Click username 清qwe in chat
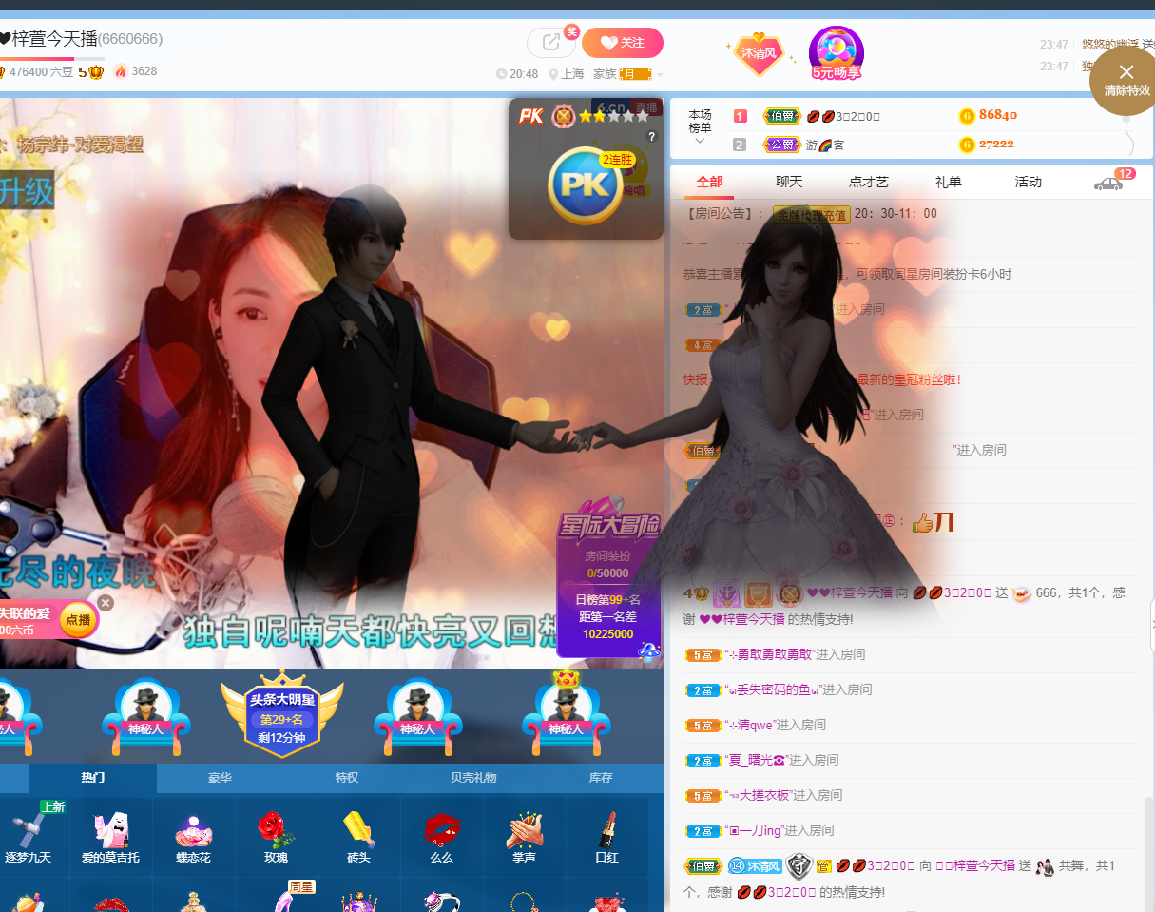Screen dimensions: 1155x912 pyautogui.click(x=749, y=725)
